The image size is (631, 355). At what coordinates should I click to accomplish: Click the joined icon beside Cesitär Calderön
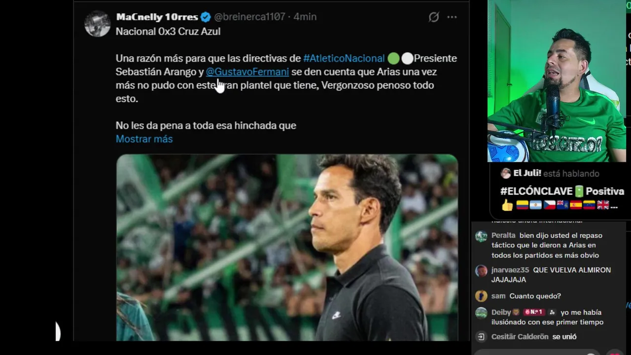[x=481, y=337]
